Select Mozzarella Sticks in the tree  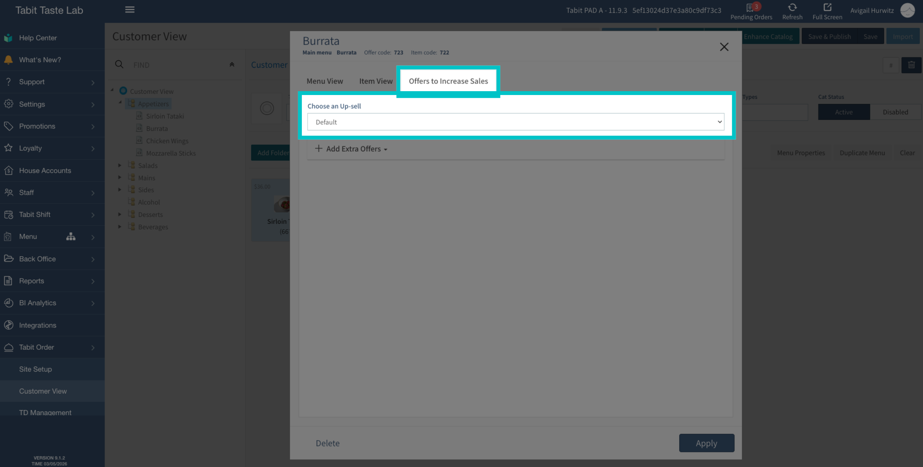[x=171, y=153]
